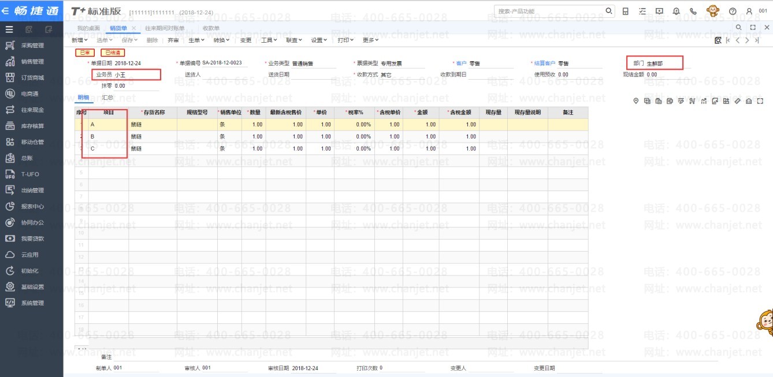Image resolution: width=773 pixels, height=377 pixels.
Task: Open the 打印 dropdown menu
Action: tap(345, 40)
